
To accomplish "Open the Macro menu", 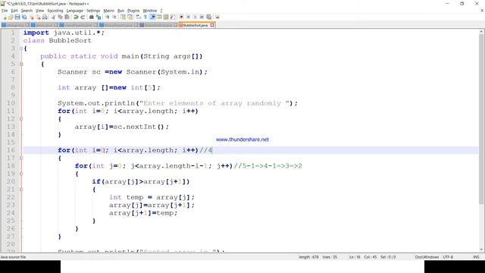I will coord(108,11).
